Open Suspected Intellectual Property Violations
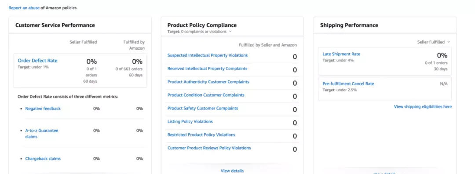475x174 pixels. (x=208, y=55)
